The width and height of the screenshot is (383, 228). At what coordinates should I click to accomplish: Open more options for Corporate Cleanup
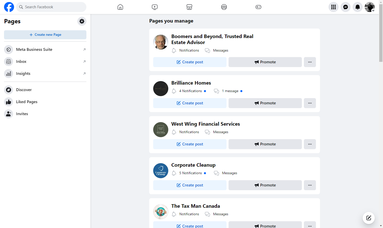tap(310, 185)
